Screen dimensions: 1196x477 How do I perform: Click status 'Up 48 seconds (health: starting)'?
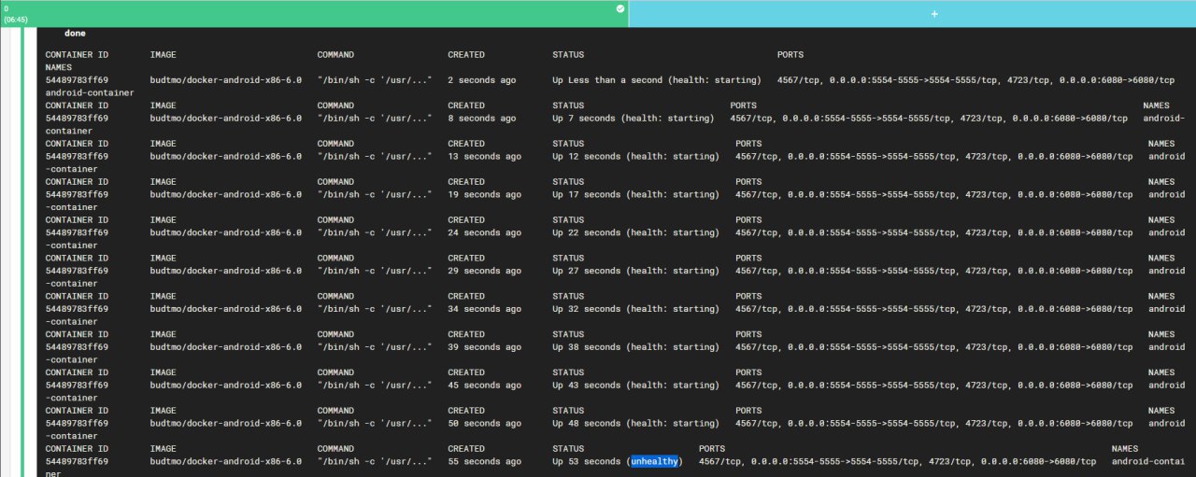click(x=636, y=424)
